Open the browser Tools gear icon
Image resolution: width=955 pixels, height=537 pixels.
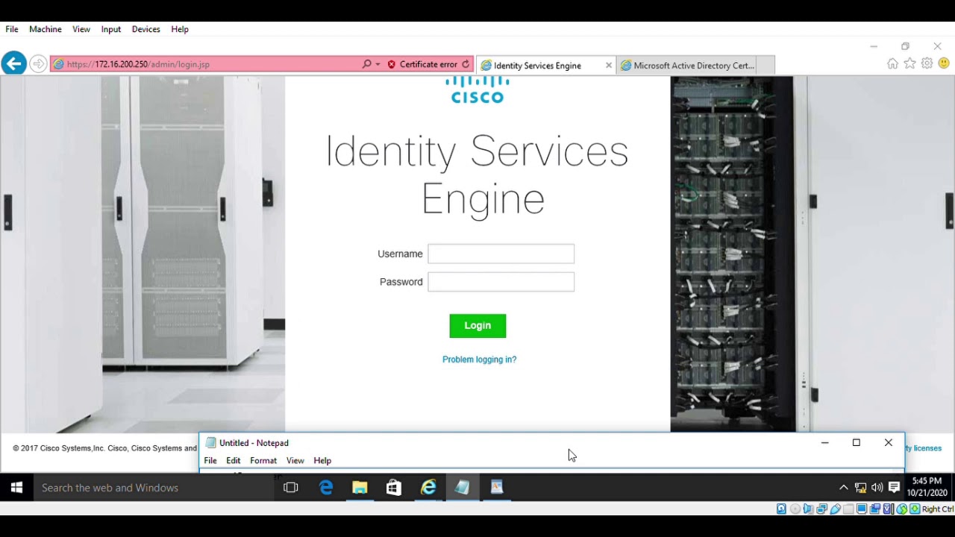coord(927,64)
